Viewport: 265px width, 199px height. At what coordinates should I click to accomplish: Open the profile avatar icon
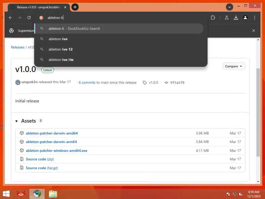(245, 18)
